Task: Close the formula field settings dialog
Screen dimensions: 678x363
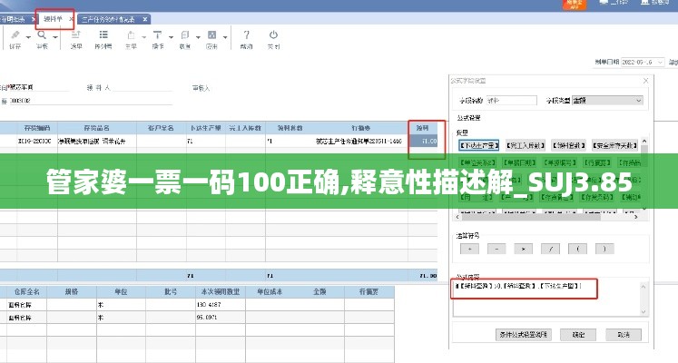Action: tap(645, 81)
